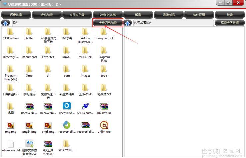This screenshot has height=158, width=246.
Task: Select the $360Section folder
Action: pyautogui.click(x=11, y=34)
